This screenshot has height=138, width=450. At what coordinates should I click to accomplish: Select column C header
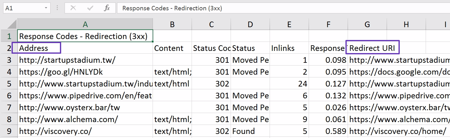coord(211,24)
